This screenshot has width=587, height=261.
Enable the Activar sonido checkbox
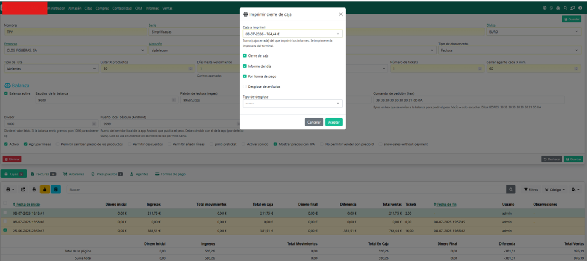click(x=244, y=144)
